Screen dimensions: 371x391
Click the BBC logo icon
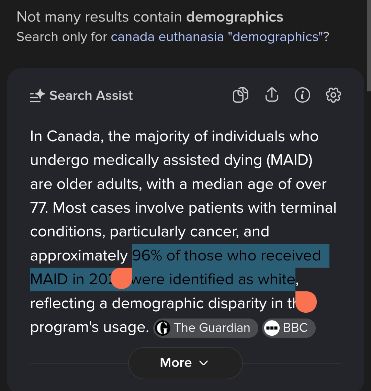tap(271, 328)
